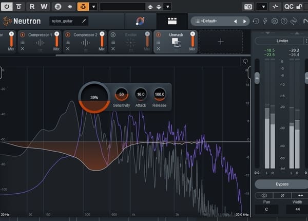This screenshot has height=221, width=308.
Task: Open Exciter presets list icon
Action: 113,42
